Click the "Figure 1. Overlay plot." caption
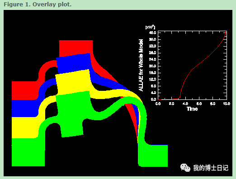The height and width of the screenshot is (179, 236). (x=38, y=5)
